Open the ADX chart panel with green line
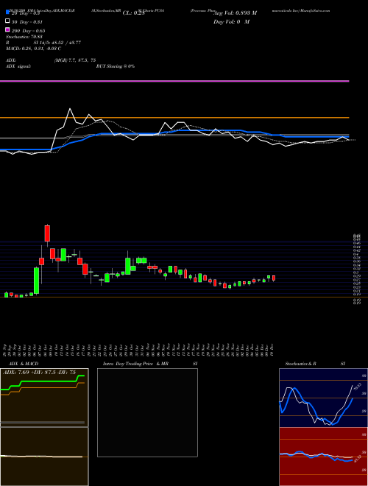Screen dimensions: 368x486 click(x=44, y=398)
